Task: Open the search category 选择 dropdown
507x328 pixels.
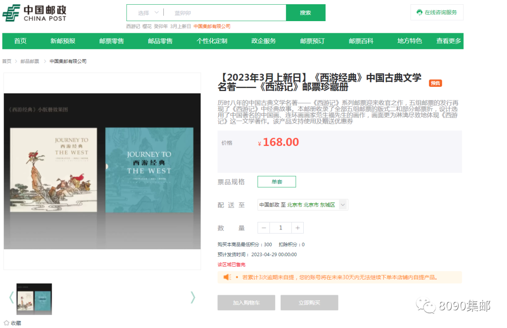Action: [148, 13]
